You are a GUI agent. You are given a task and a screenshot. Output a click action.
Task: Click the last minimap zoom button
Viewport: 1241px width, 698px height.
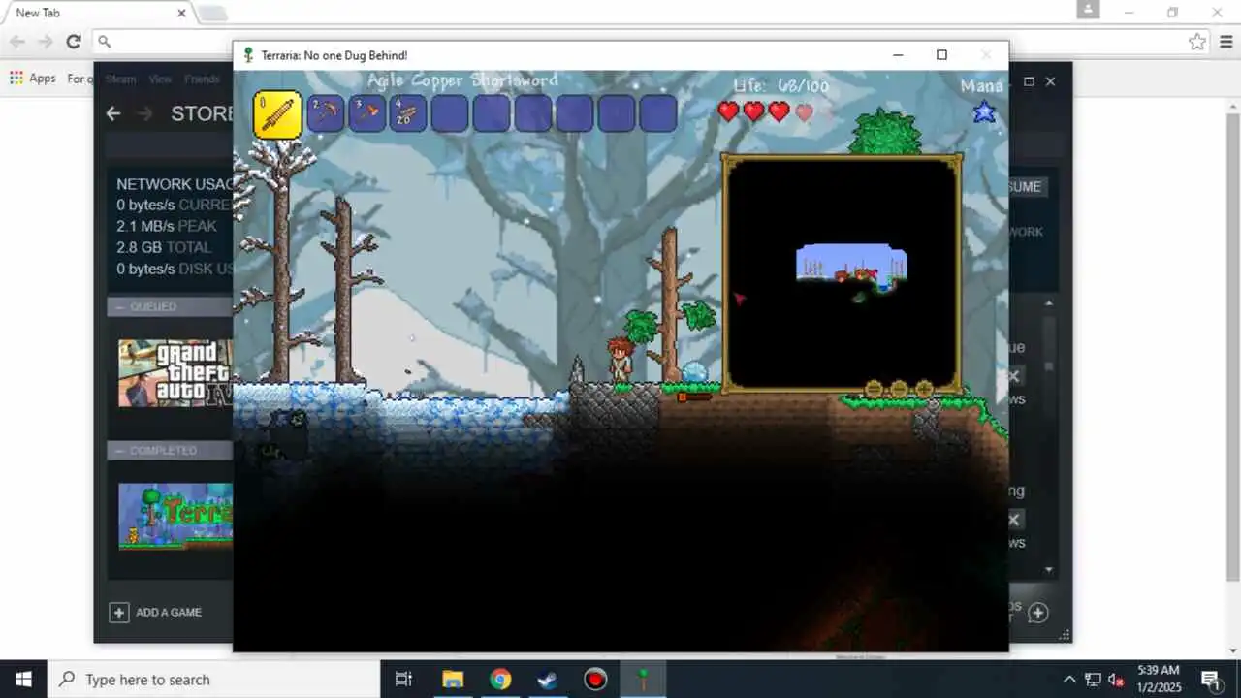click(924, 389)
